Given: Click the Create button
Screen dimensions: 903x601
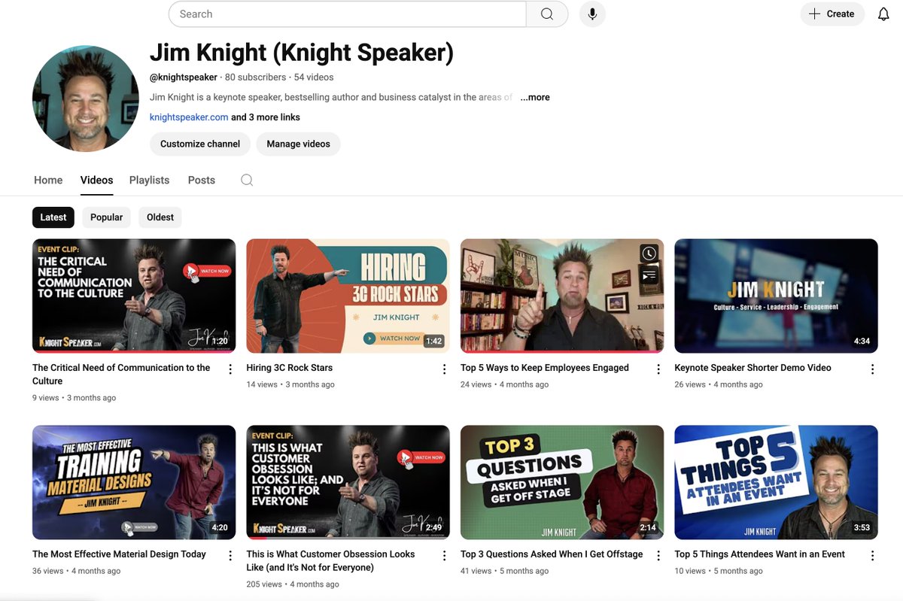Looking at the screenshot, I should click(x=832, y=14).
